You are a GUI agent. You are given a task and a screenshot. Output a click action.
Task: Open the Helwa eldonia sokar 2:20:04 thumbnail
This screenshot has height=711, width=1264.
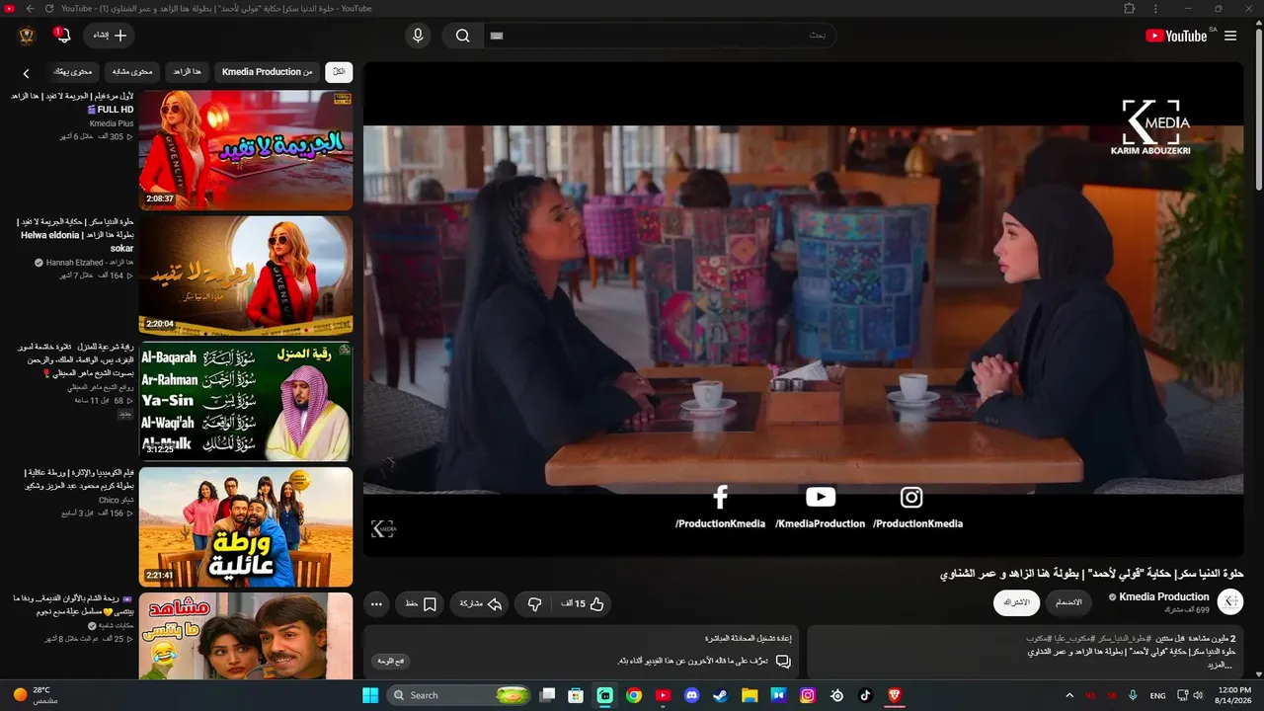[x=246, y=276]
